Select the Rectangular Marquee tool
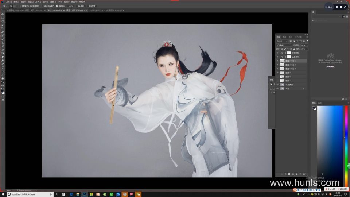Image resolution: width=350 pixels, height=197 pixels. click(3, 18)
